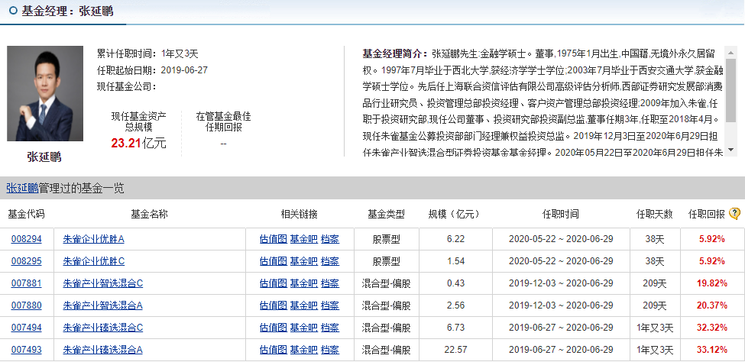Click the 张延鹏 link in the funds list heading

[22, 188]
